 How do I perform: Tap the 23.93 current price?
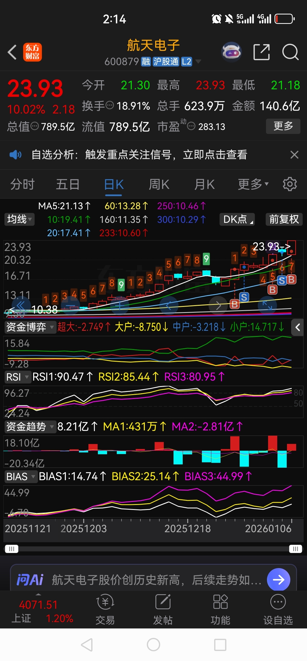pos(35,88)
